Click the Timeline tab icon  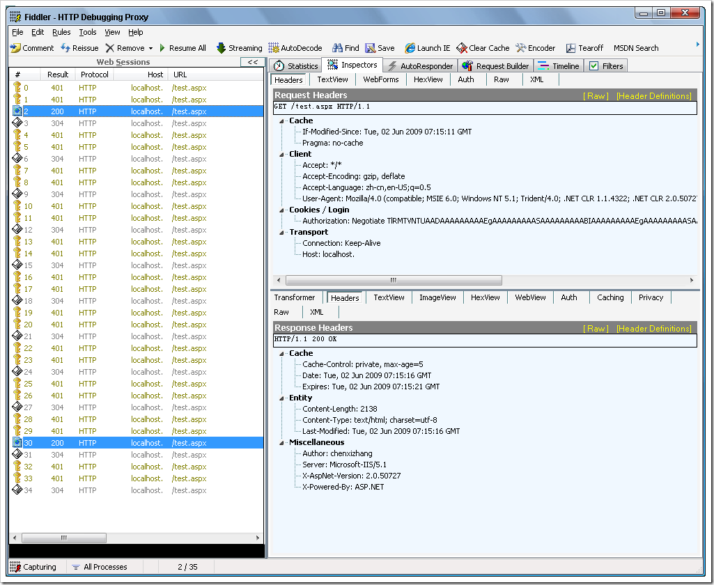click(x=543, y=66)
